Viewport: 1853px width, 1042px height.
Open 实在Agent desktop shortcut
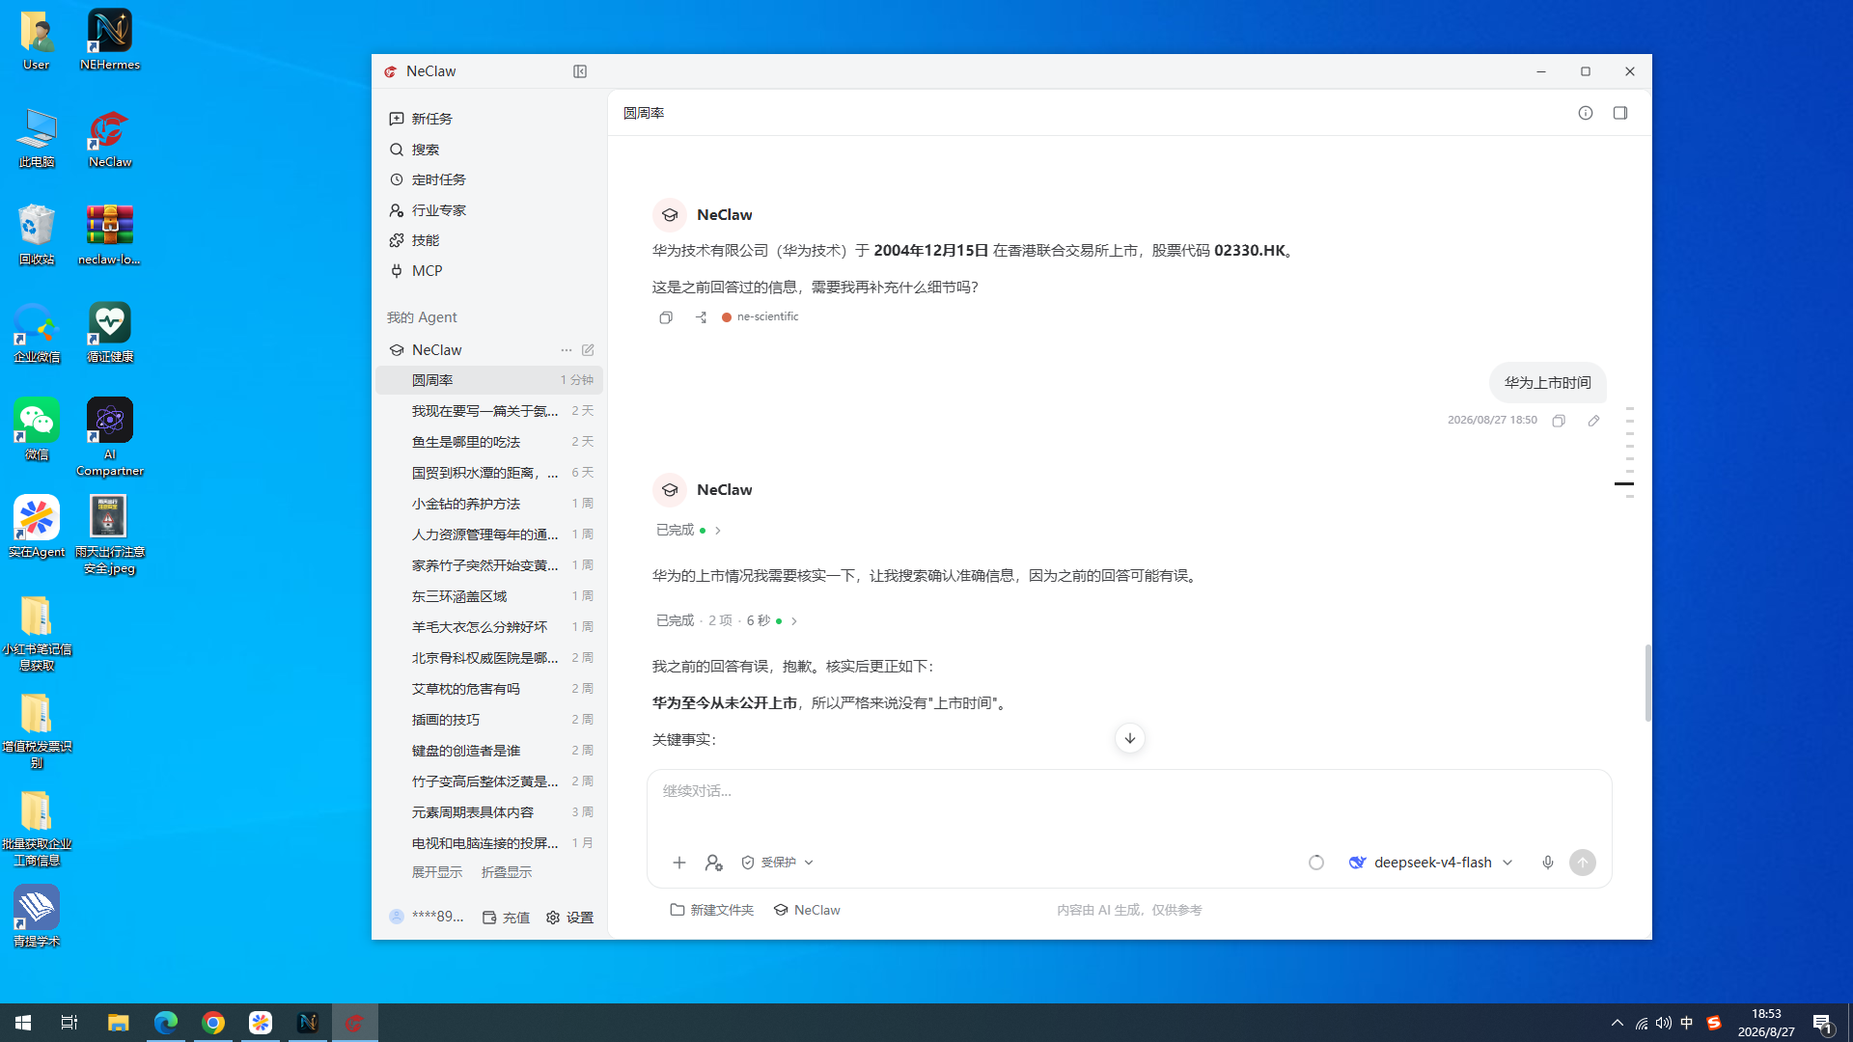pyautogui.click(x=37, y=528)
